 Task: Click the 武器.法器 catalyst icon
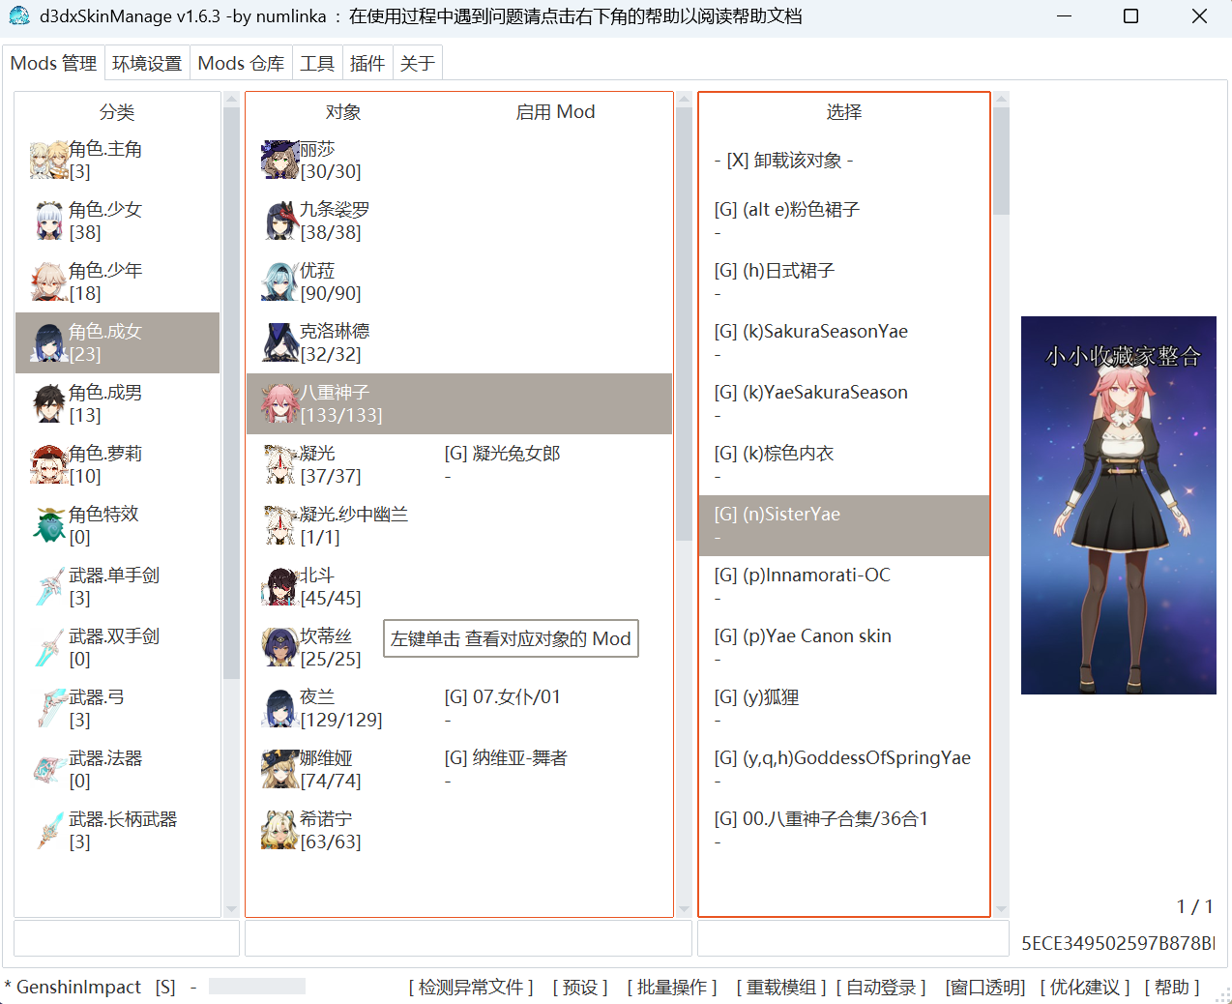pyautogui.click(x=48, y=770)
